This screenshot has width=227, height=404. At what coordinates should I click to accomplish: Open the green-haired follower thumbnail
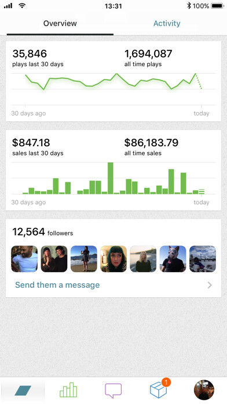[113, 259]
